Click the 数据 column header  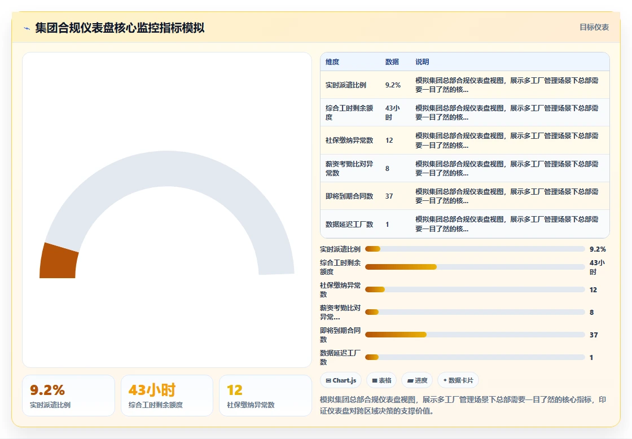pos(392,62)
